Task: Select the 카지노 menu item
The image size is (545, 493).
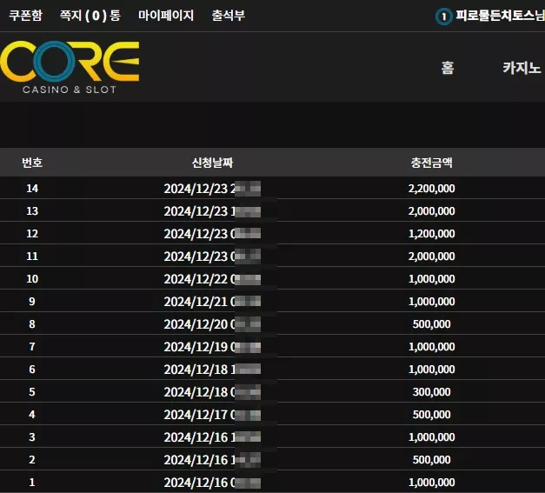Action: (x=522, y=68)
